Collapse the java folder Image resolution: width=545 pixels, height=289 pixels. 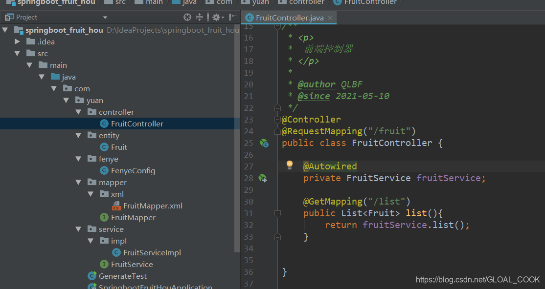42,77
